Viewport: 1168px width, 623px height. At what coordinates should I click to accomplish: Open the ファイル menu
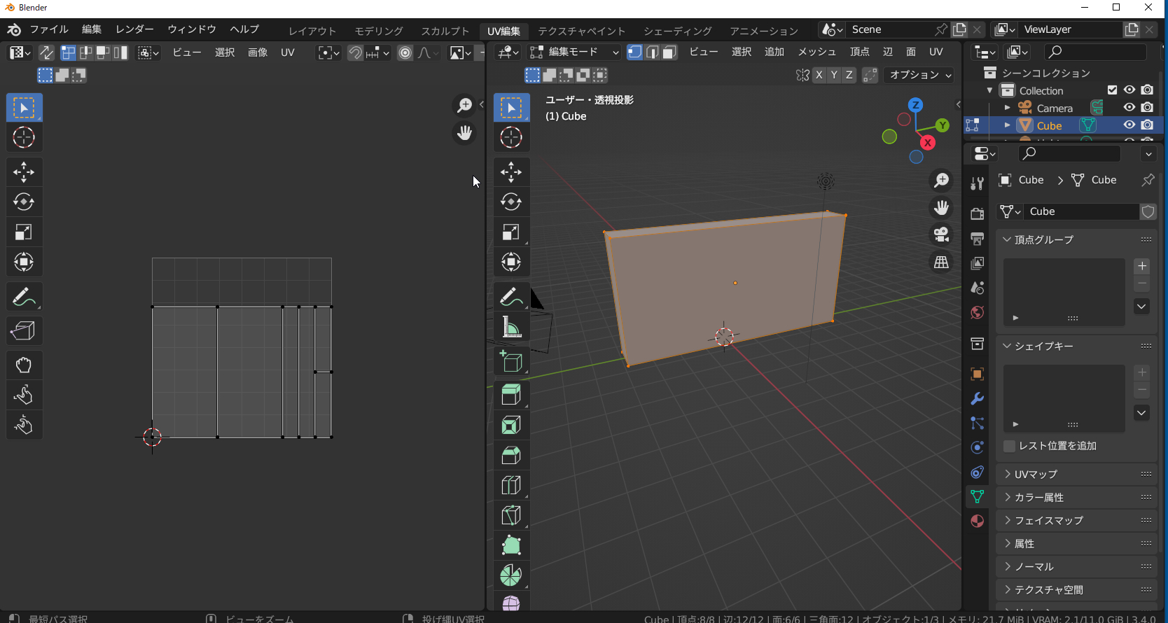tap(48, 29)
